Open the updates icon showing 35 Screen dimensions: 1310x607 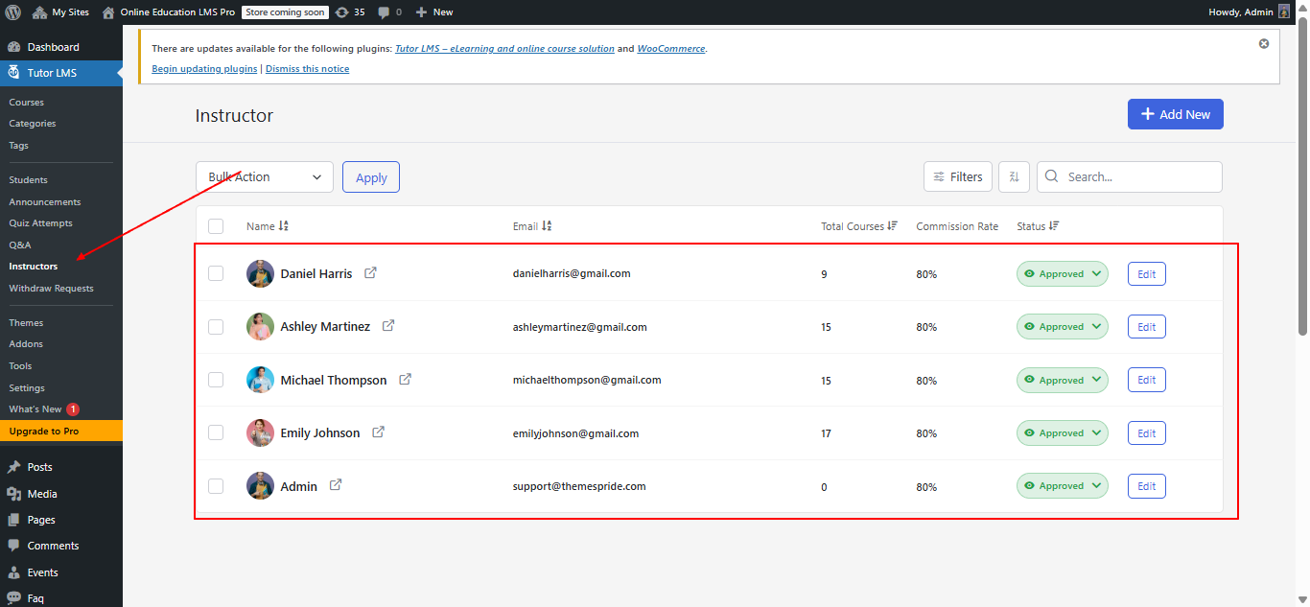click(350, 12)
